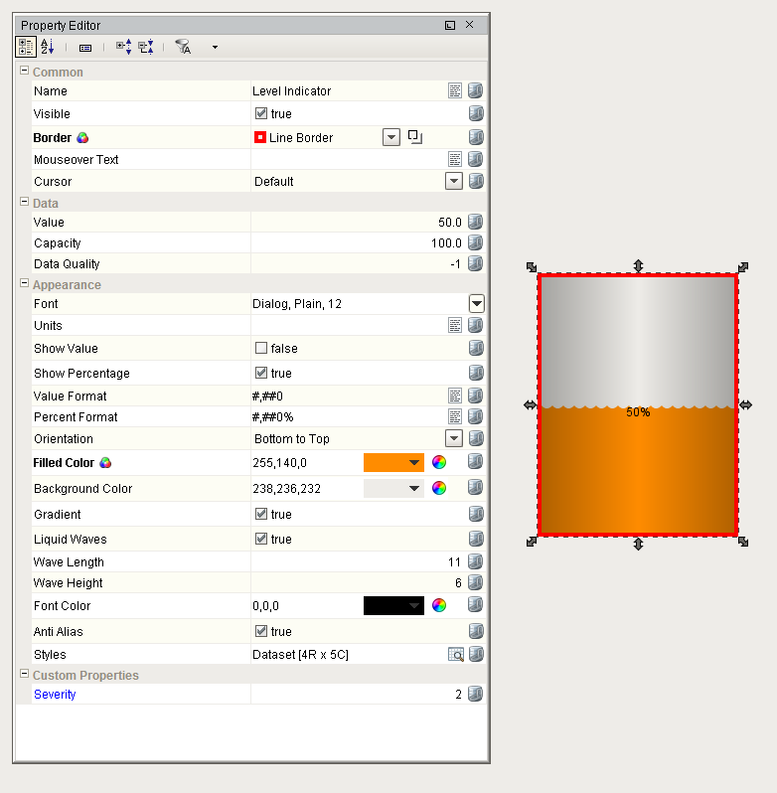Click the Wave Length value field

tap(358, 562)
